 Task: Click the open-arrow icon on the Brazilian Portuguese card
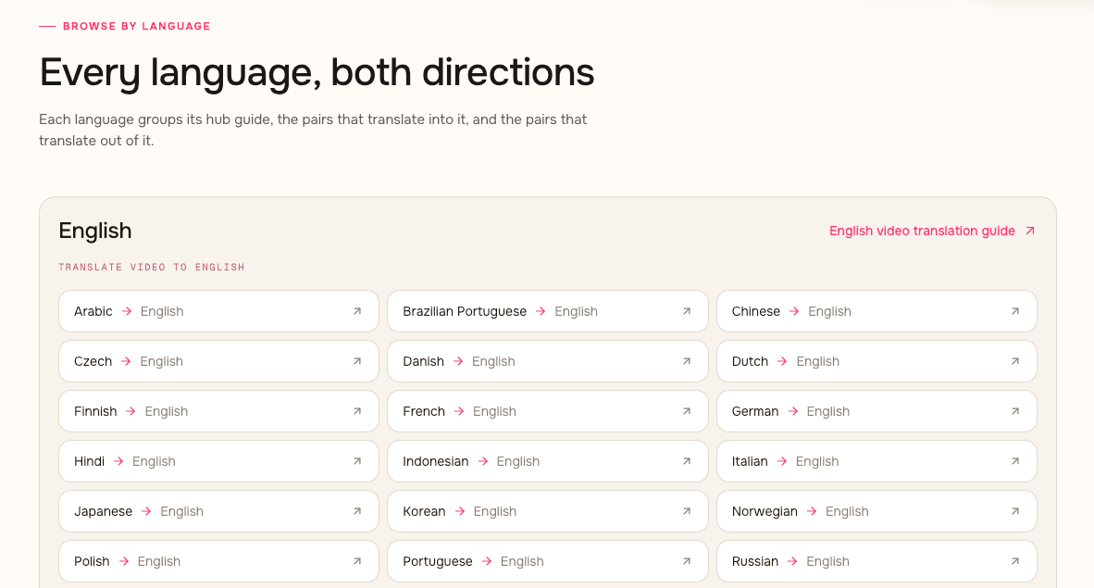click(x=687, y=311)
